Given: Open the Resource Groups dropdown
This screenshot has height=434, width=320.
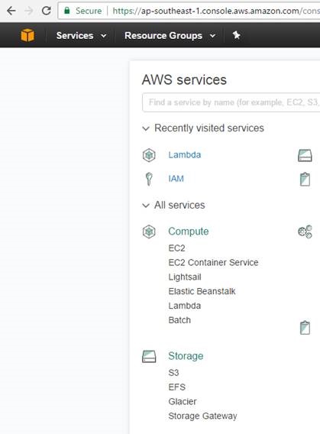Looking at the screenshot, I should point(170,35).
